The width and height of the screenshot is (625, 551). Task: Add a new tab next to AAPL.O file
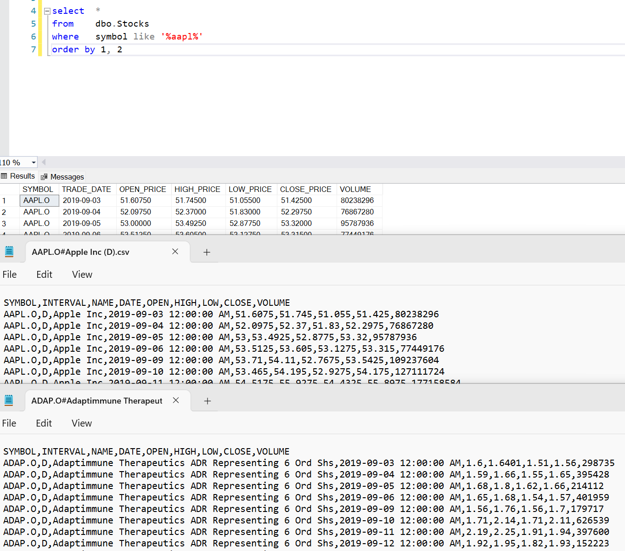pos(207,252)
